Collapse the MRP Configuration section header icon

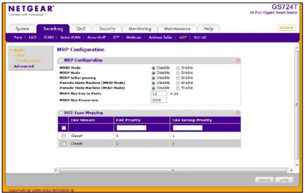click(61, 60)
